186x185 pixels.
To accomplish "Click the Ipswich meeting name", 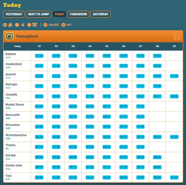I will [x=10, y=74].
